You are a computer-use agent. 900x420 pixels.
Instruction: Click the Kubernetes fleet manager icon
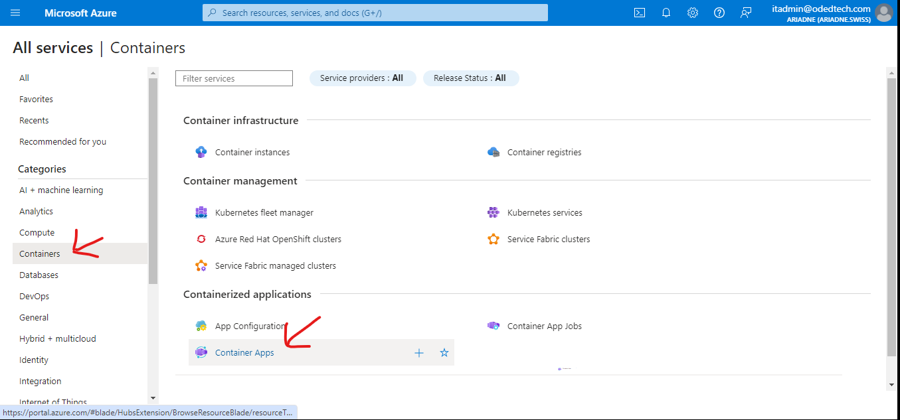point(201,212)
